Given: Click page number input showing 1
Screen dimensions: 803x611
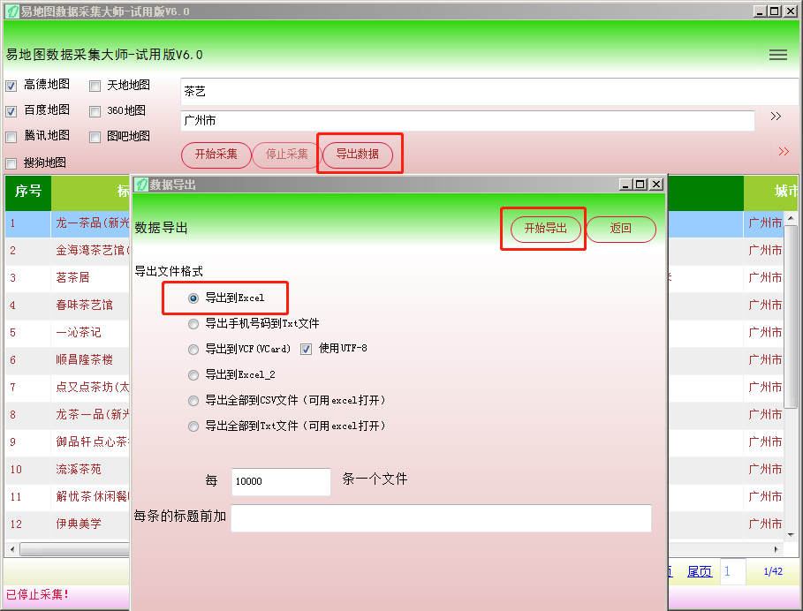Looking at the screenshot, I should [733, 571].
